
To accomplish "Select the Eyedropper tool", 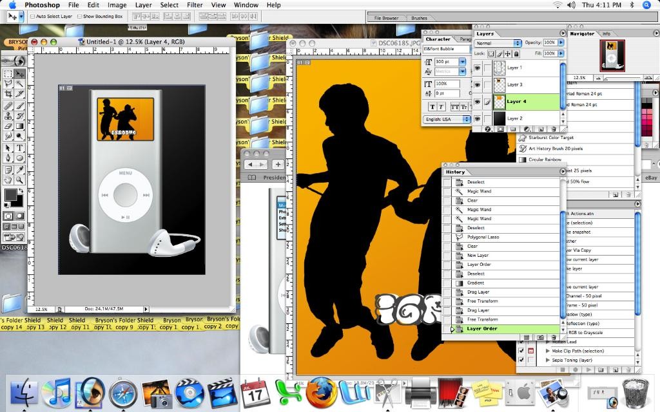I will tap(19, 169).
